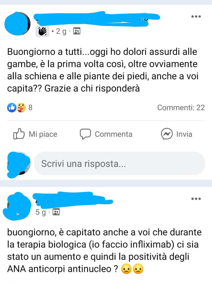Open the first post's three-dot options menu
Viewport: 212px width, 283px height.
pyautogui.click(x=196, y=17)
